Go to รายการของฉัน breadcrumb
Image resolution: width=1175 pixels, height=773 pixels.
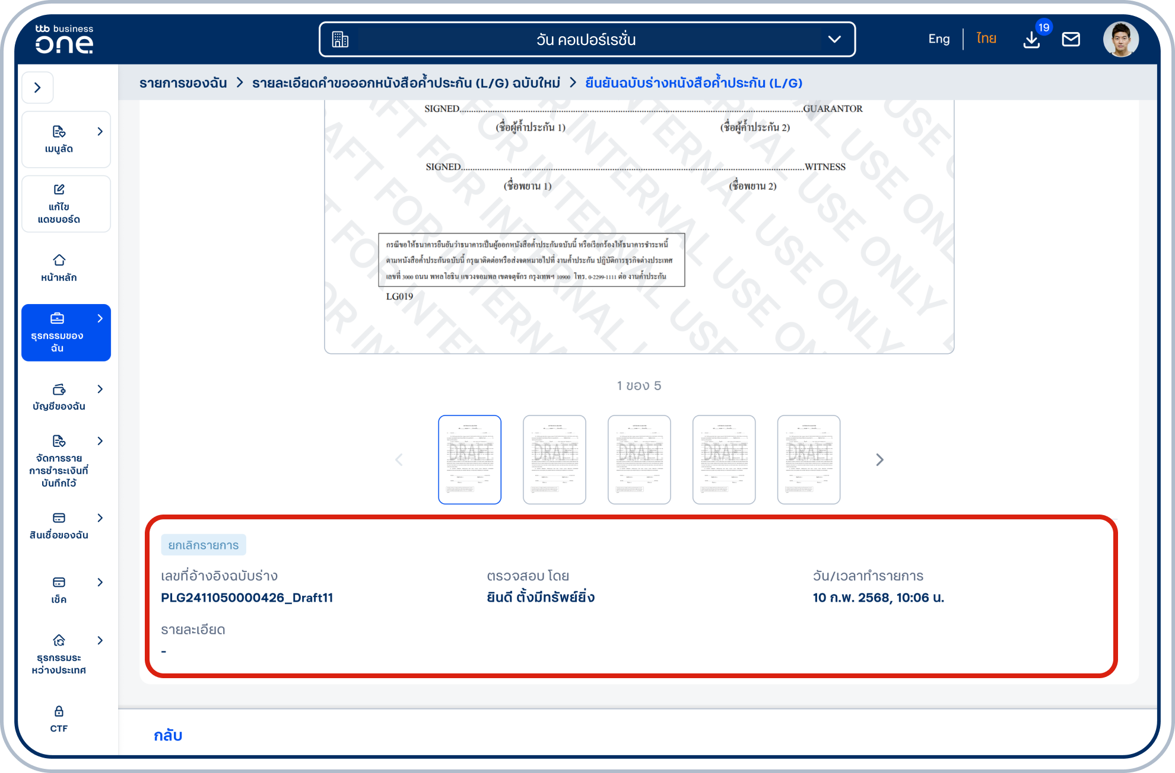pos(183,83)
